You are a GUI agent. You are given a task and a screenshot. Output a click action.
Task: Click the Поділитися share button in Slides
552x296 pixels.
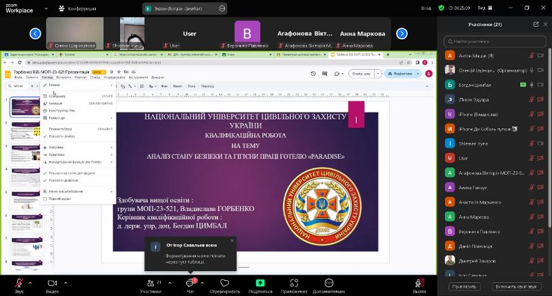400,74
